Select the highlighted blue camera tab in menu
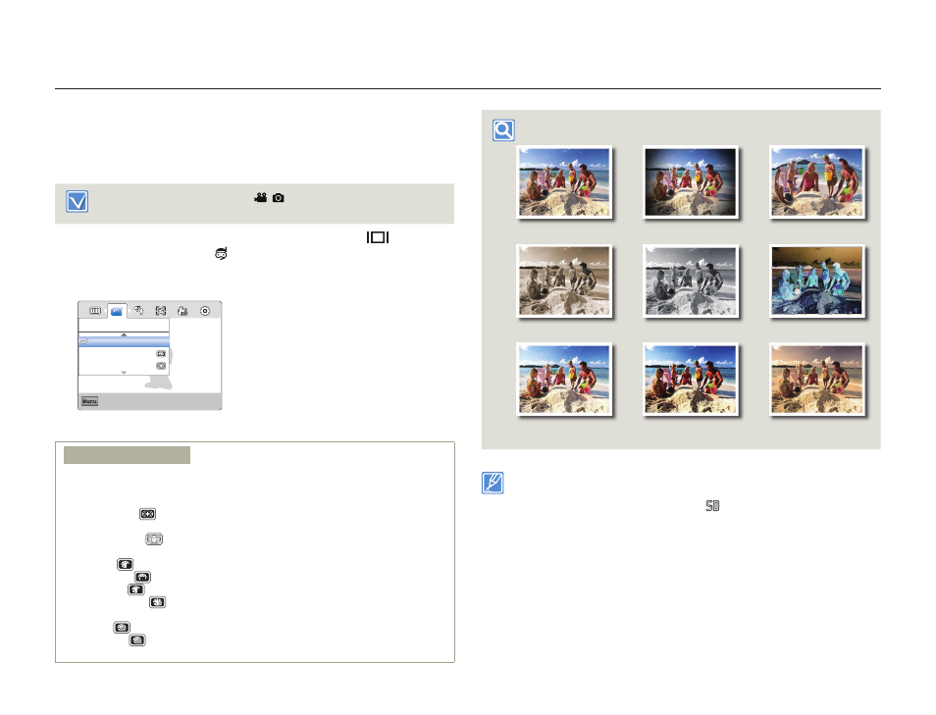This screenshot has width=936, height=715. click(117, 311)
